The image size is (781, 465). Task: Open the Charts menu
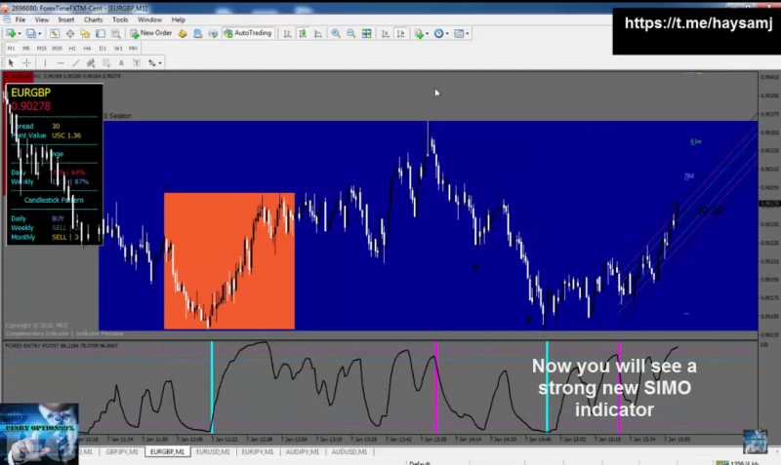pos(93,19)
